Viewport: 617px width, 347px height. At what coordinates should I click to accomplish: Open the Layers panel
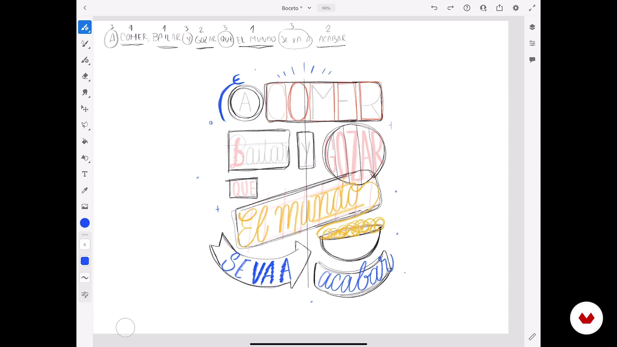532,27
